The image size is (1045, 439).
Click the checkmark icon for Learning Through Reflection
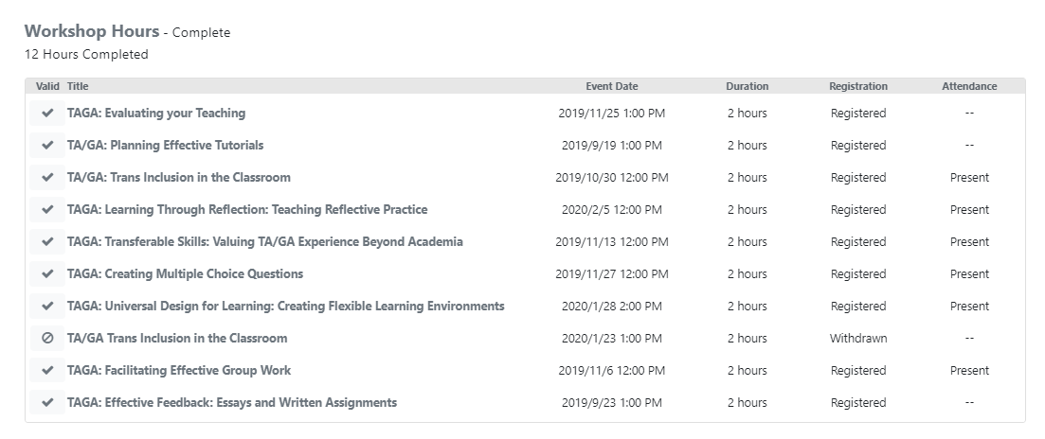tap(47, 210)
